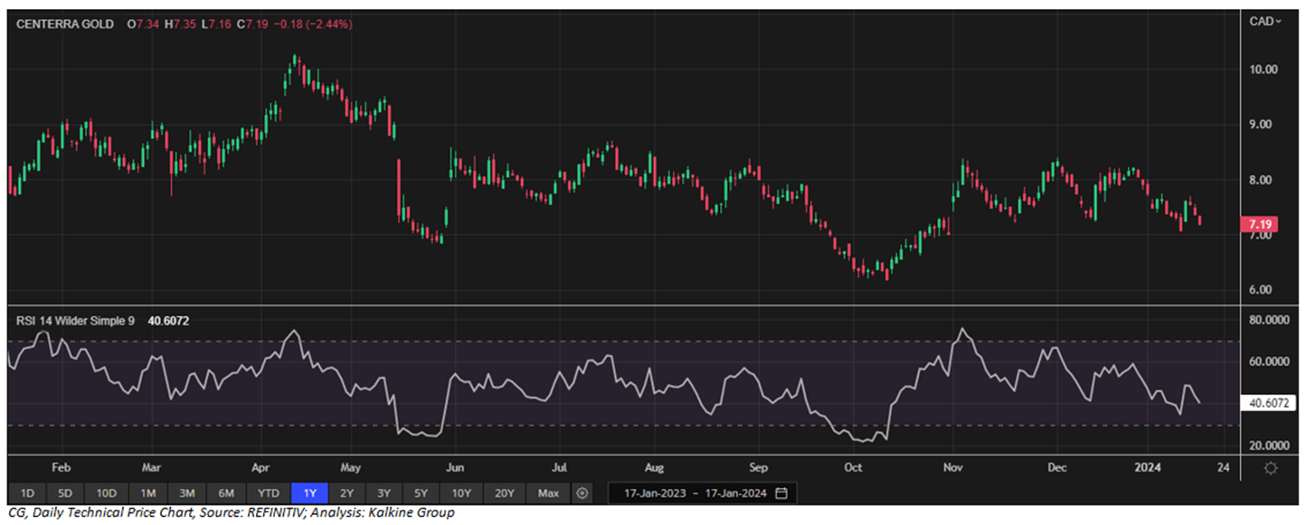Switch to the 5D time range
This screenshot has width=1315, height=525.
[x=65, y=493]
